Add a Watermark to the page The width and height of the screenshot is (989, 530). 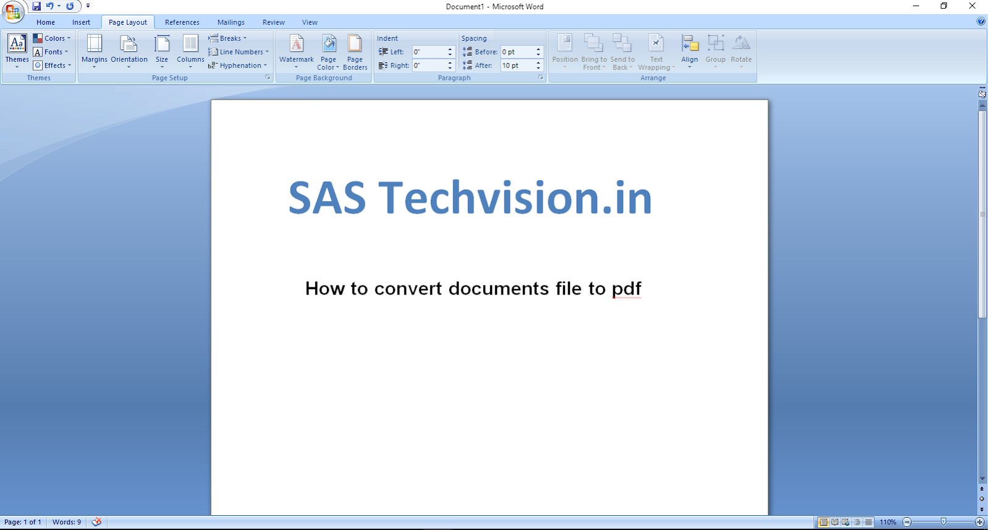click(x=297, y=51)
